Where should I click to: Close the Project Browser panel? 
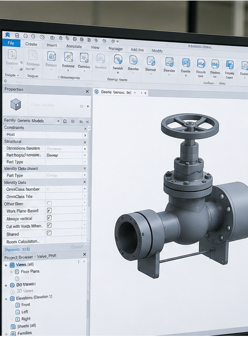pos(84,254)
